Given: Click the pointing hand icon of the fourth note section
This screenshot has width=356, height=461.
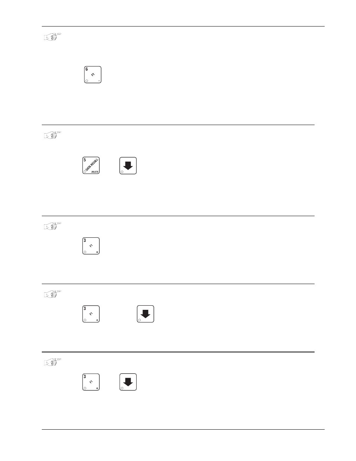Looking at the screenshot, I should click(52, 293).
